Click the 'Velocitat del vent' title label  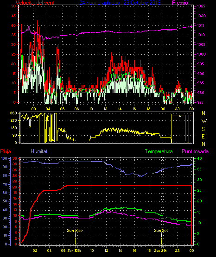pyautogui.click(x=35, y=3)
